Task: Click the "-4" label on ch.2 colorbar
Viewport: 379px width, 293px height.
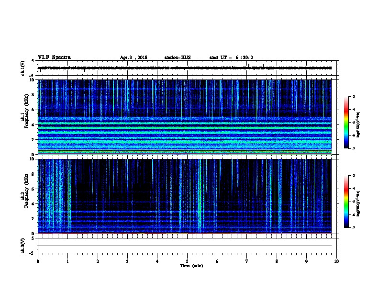Action: click(x=353, y=189)
